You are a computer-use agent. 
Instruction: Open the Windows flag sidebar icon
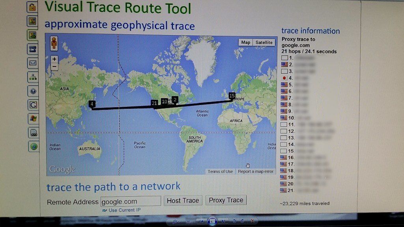click(x=34, y=118)
